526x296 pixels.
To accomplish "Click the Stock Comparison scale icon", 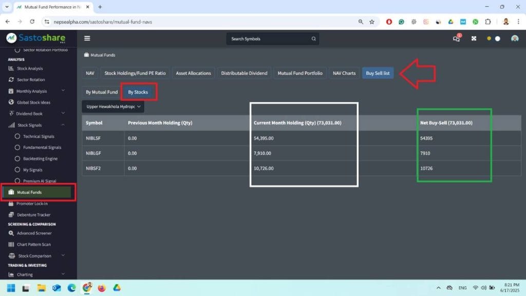I will pyautogui.click(x=12, y=256).
